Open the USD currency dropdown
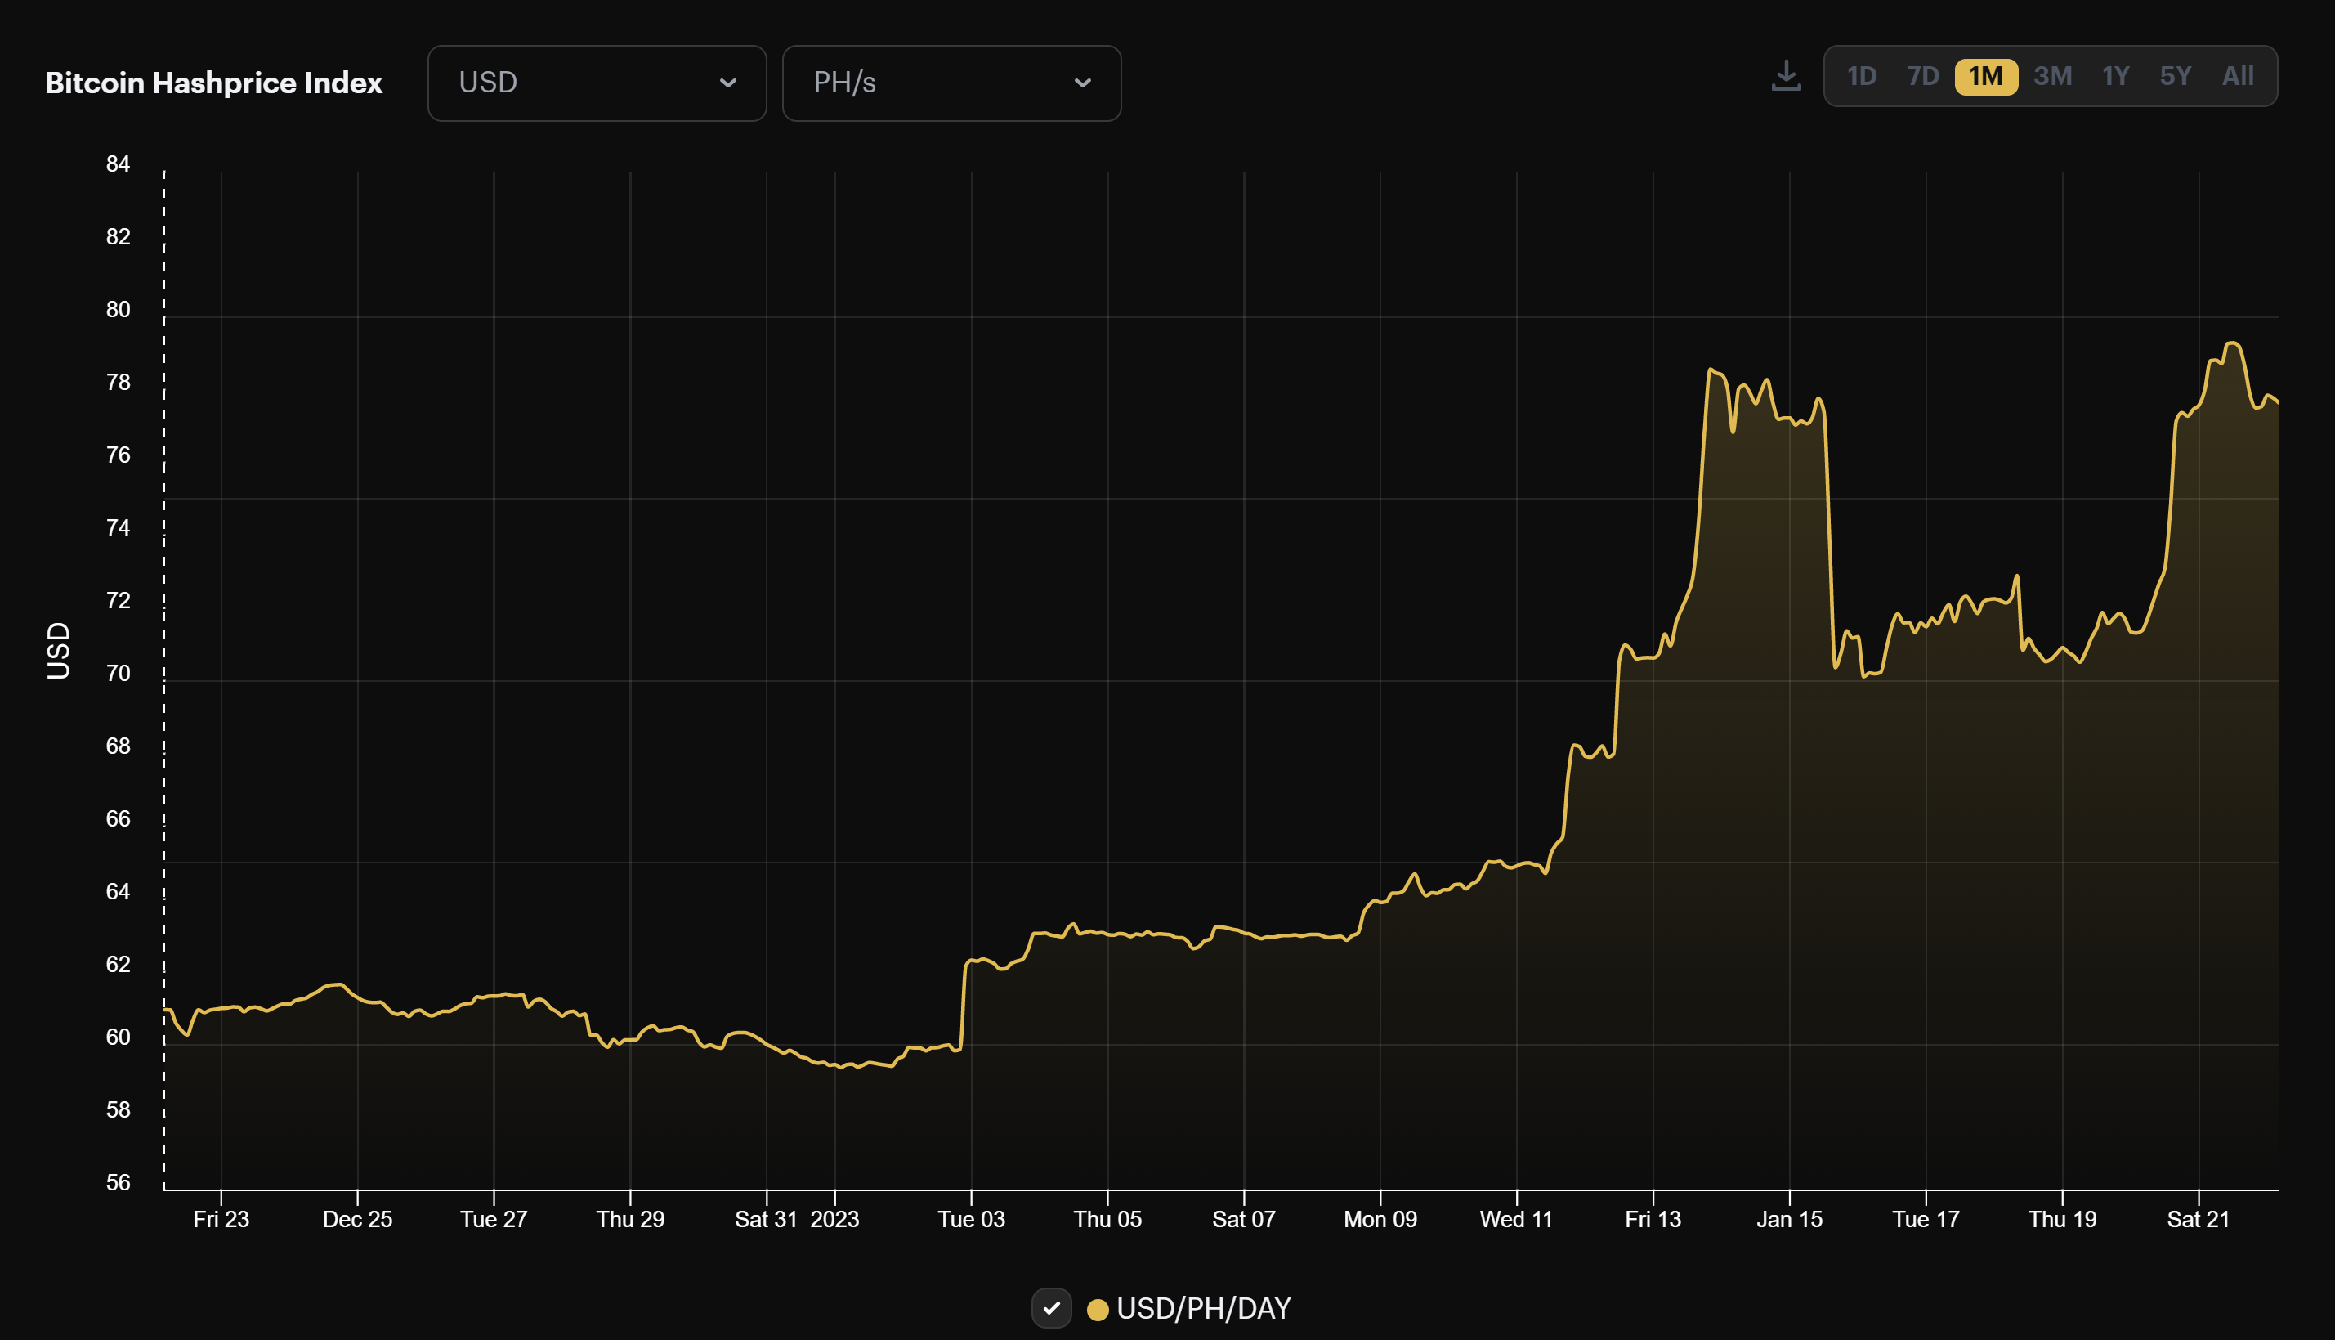Image resolution: width=2335 pixels, height=1340 pixels. click(596, 83)
